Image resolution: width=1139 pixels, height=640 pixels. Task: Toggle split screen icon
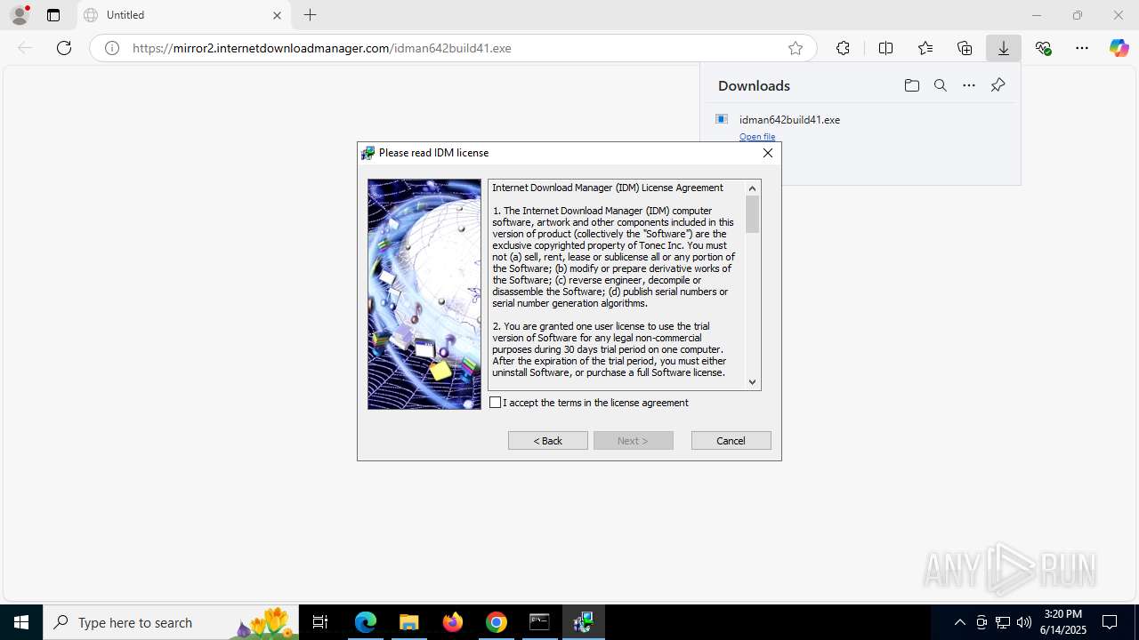pos(885,48)
